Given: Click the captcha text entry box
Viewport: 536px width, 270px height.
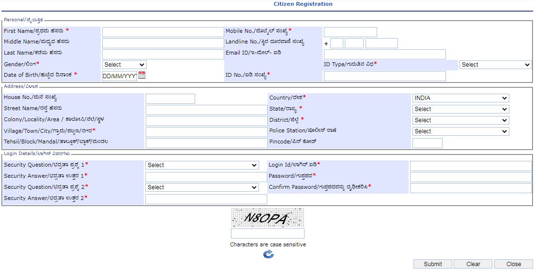Looking at the screenshot, I should 268,233.
